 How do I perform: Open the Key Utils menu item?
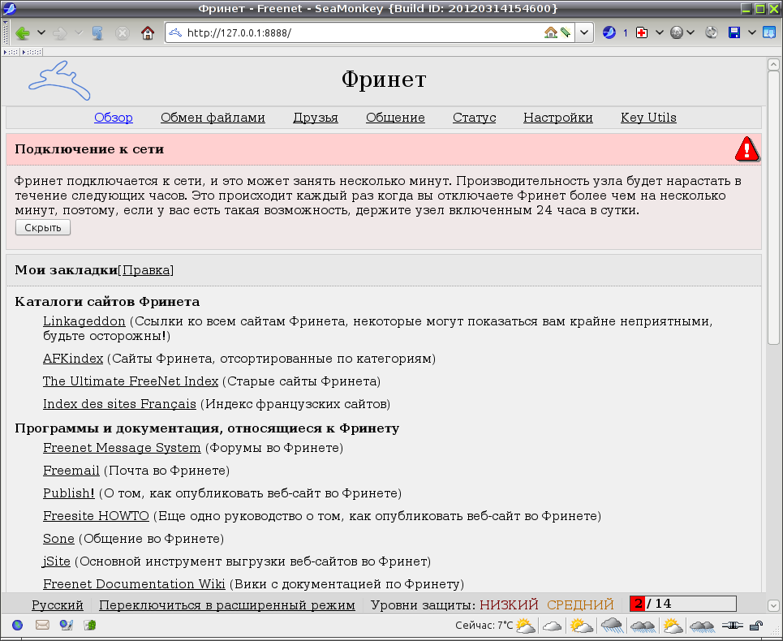tap(648, 118)
